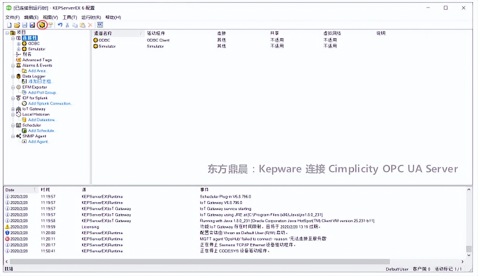Click the log horizontal scroll-left arrow
Viewport: 478px width, 276px height.
coord(7,262)
